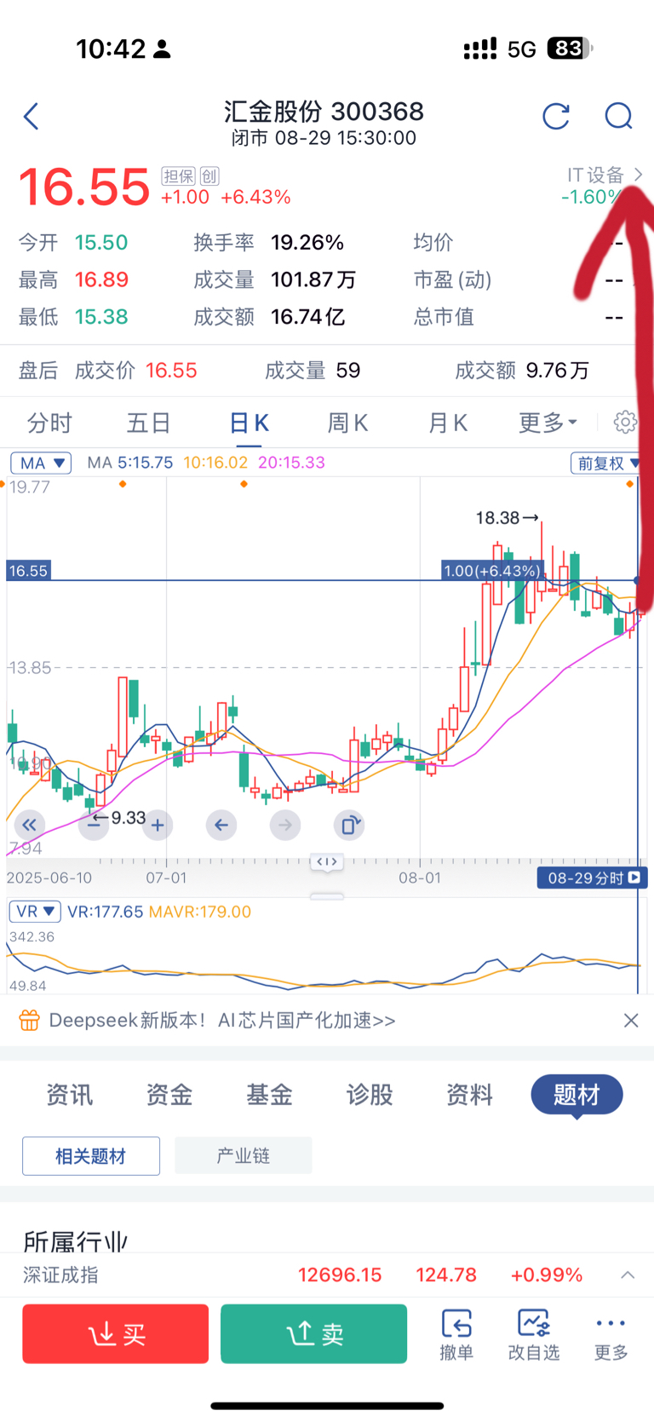
Task: Dismiss the Deepseek news banner
Action: point(630,1020)
